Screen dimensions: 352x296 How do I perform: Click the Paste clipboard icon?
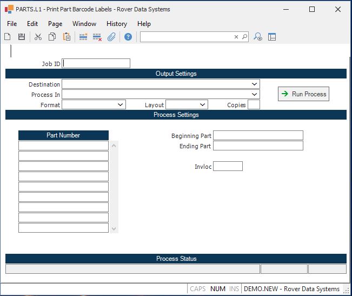pos(67,37)
